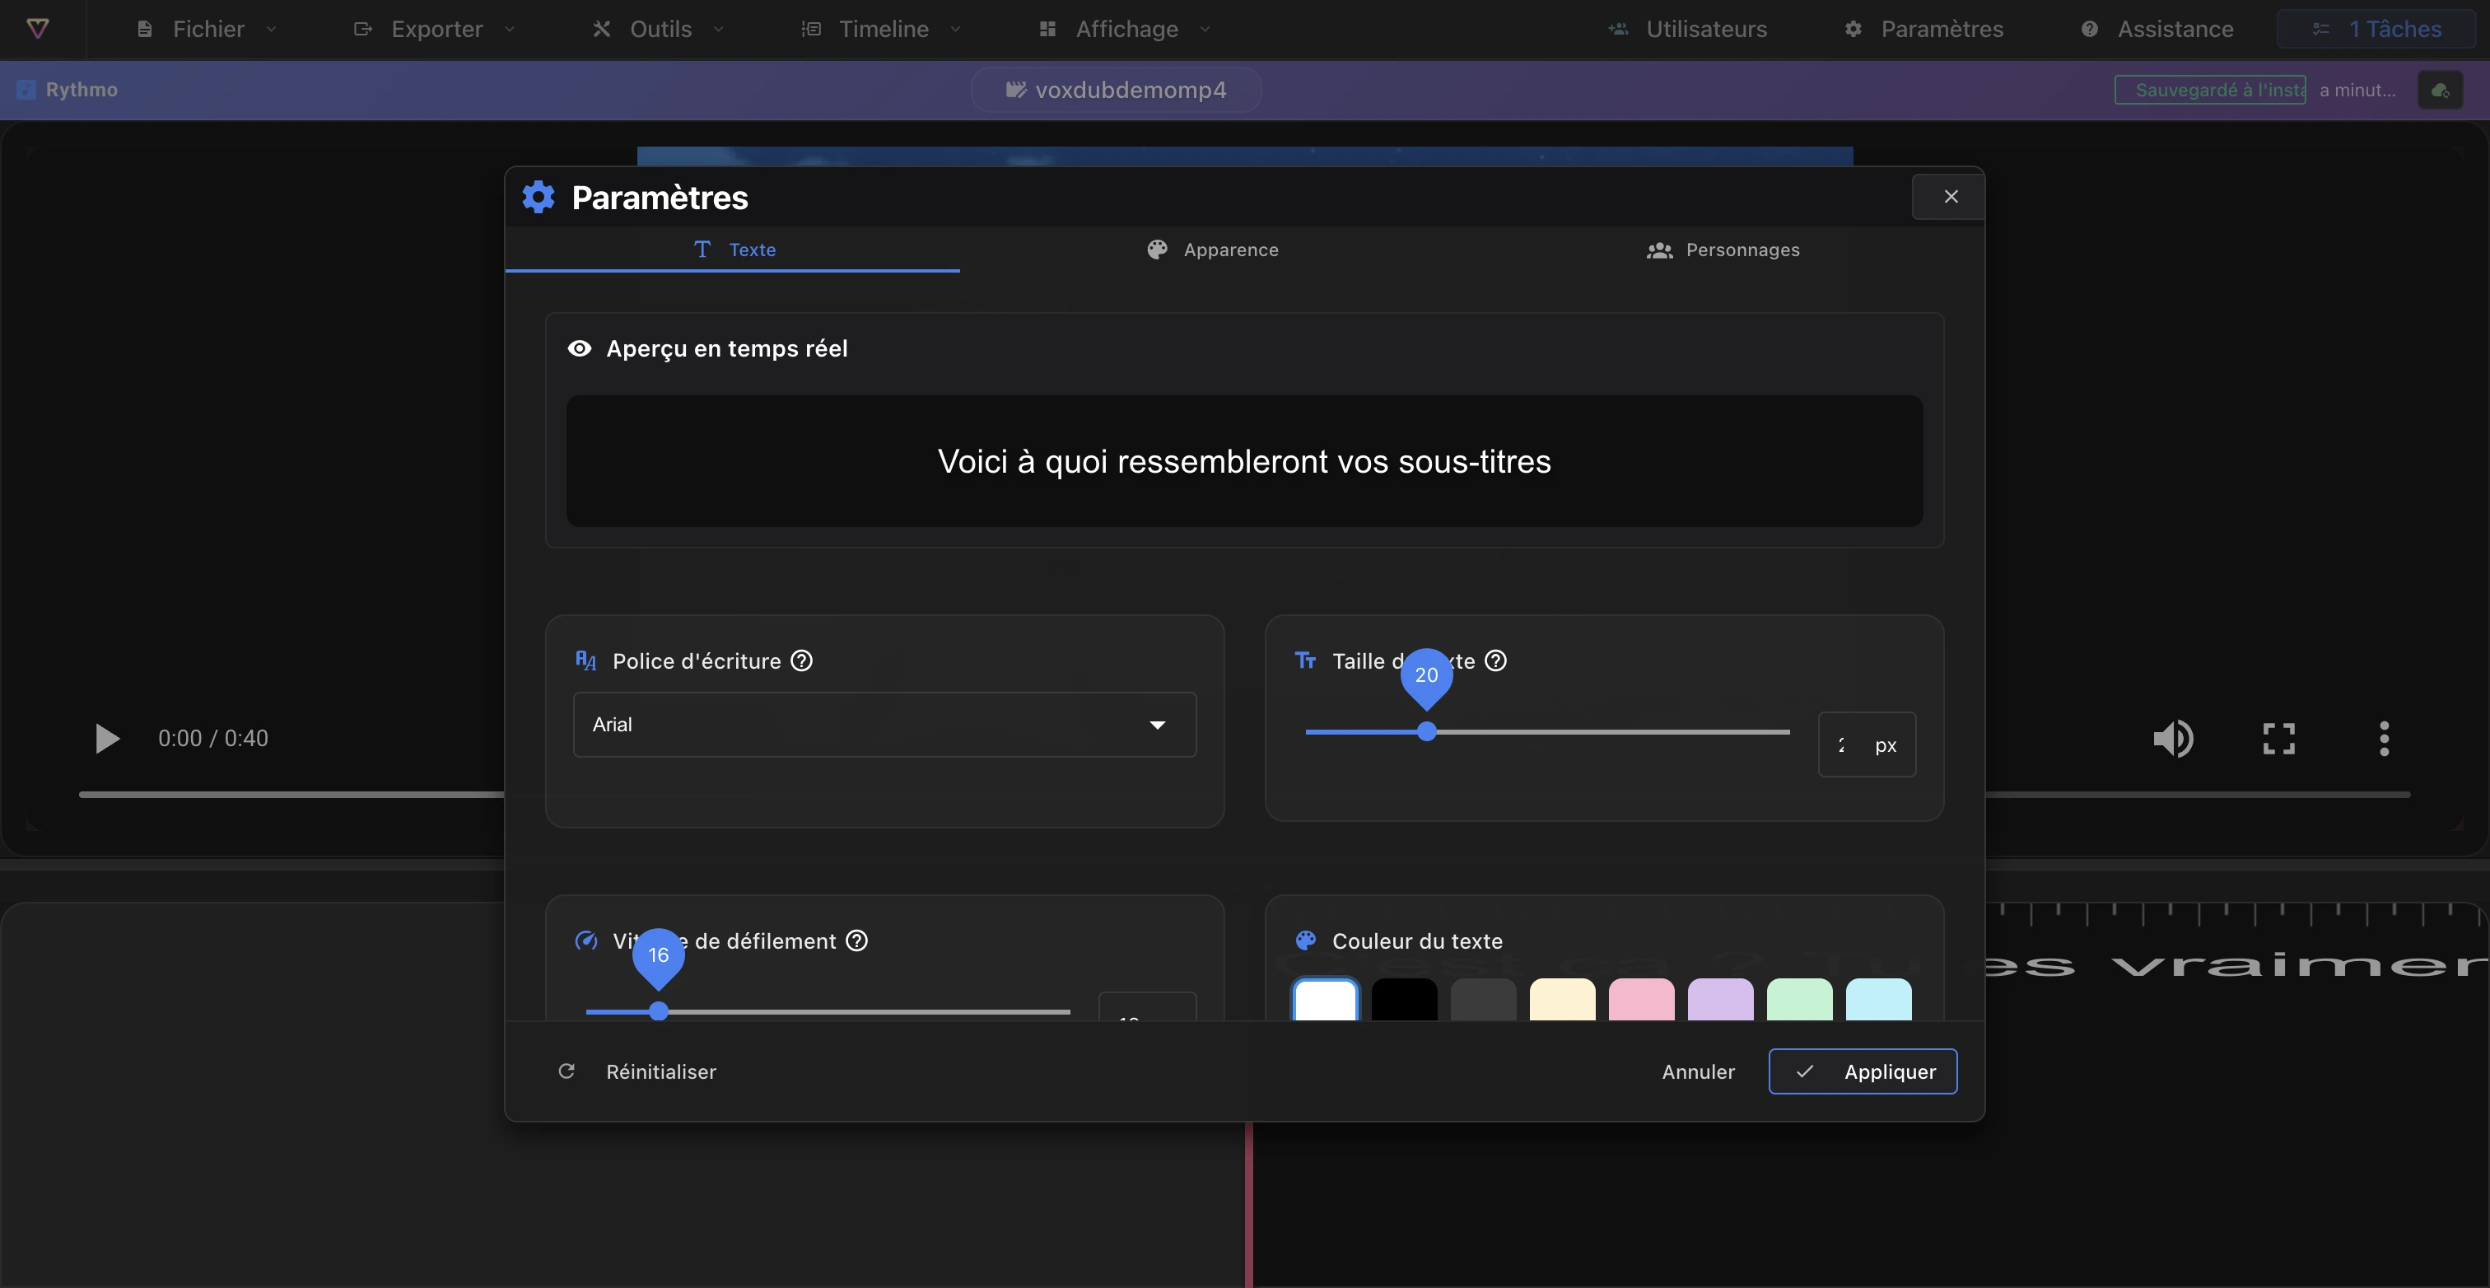Click the Rythmo logo icon
Image resolution: width=2490 pixels, height=1288 pixels.
point(26,90)
